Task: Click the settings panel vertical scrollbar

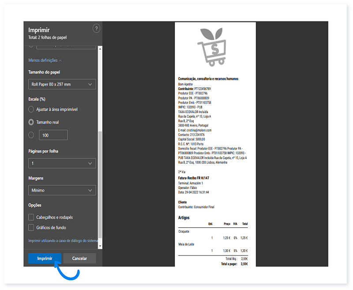Action: point(100,185)
